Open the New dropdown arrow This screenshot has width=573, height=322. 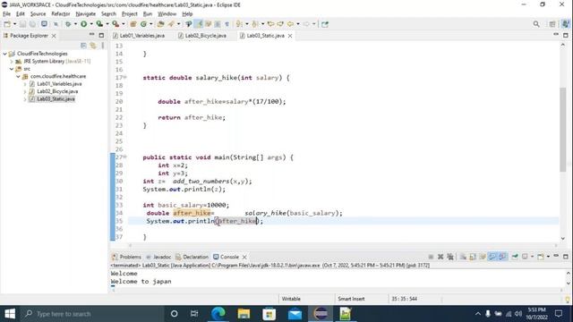(14, 24)
